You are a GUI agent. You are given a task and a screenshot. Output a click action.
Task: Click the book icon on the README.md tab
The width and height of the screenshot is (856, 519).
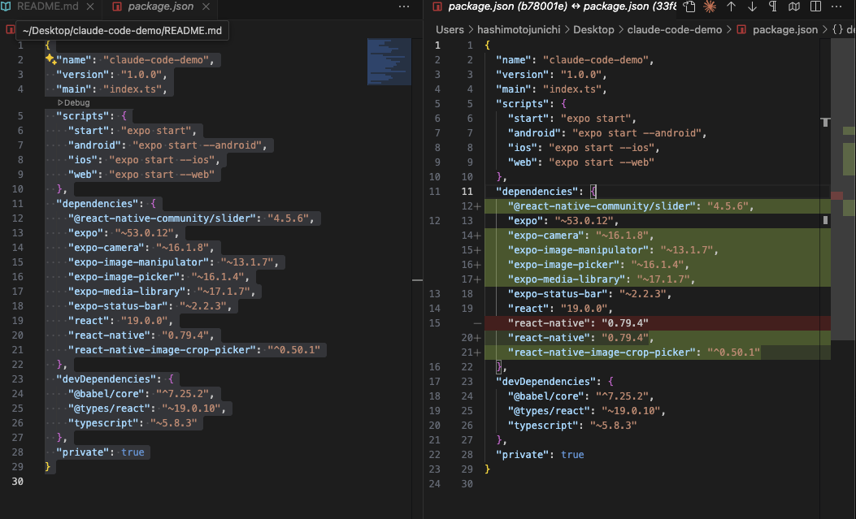point(6,6)
